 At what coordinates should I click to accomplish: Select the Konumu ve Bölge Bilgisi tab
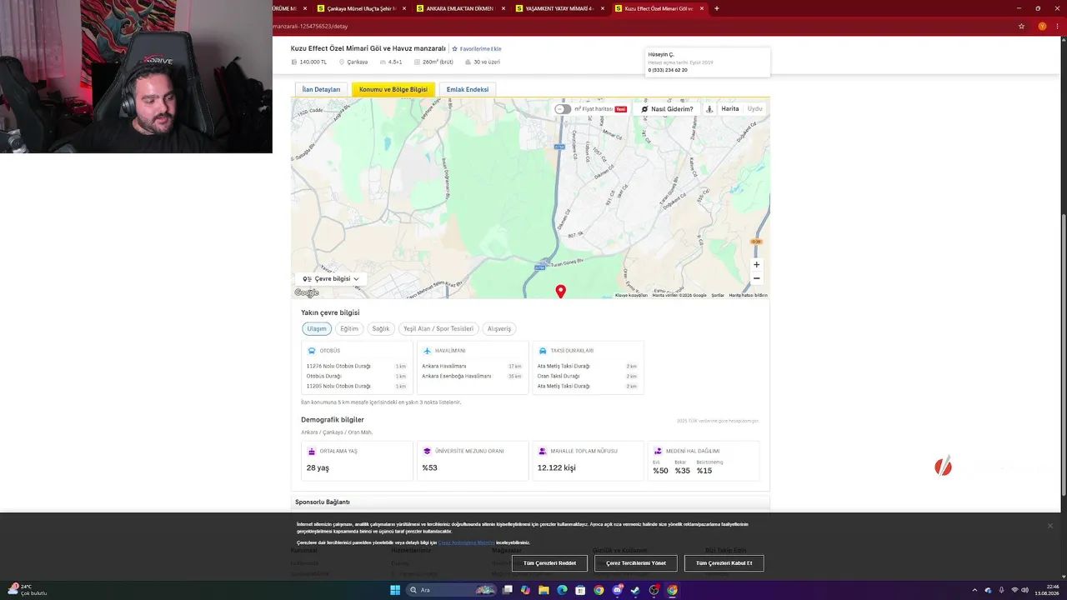(393, 89)
